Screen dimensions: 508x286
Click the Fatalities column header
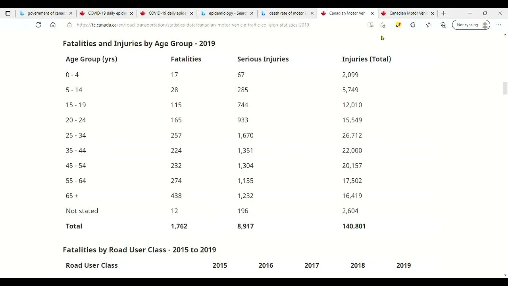click(186, 59)
